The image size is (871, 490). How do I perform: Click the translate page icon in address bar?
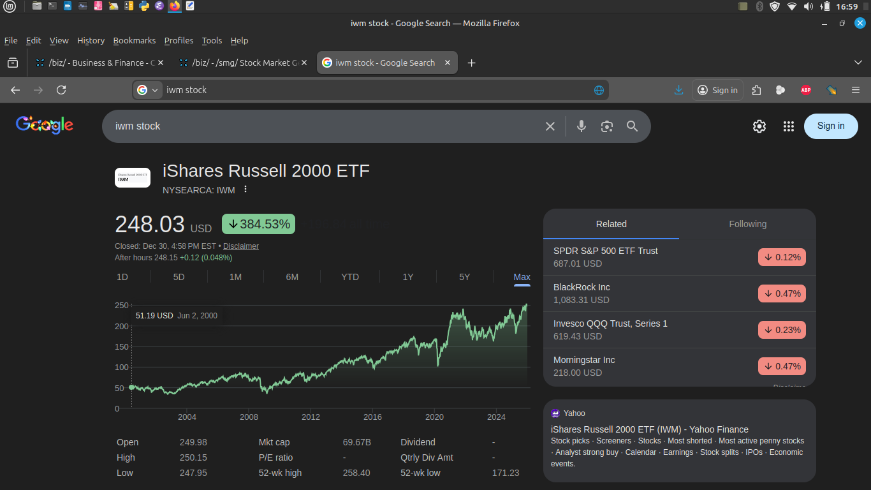(599, 90)
